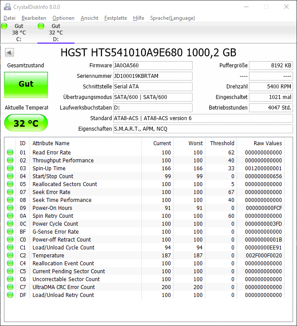The height and width of the screenshot is (326, 297).
Task: Open the Bearbeiten menu
Action: click(34, 18)
